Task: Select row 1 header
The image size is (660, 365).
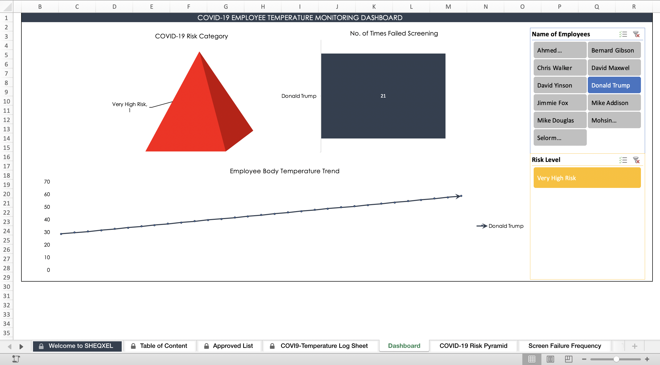Action: (6, 18)
